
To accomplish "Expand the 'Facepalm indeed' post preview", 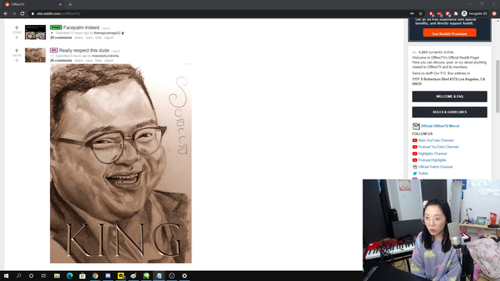I will (52, 33).
